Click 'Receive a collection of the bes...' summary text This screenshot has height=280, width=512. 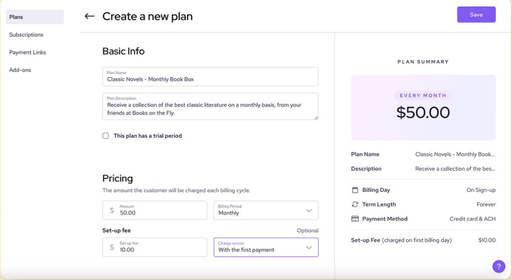pyautogui.click(x=455, y=168)
